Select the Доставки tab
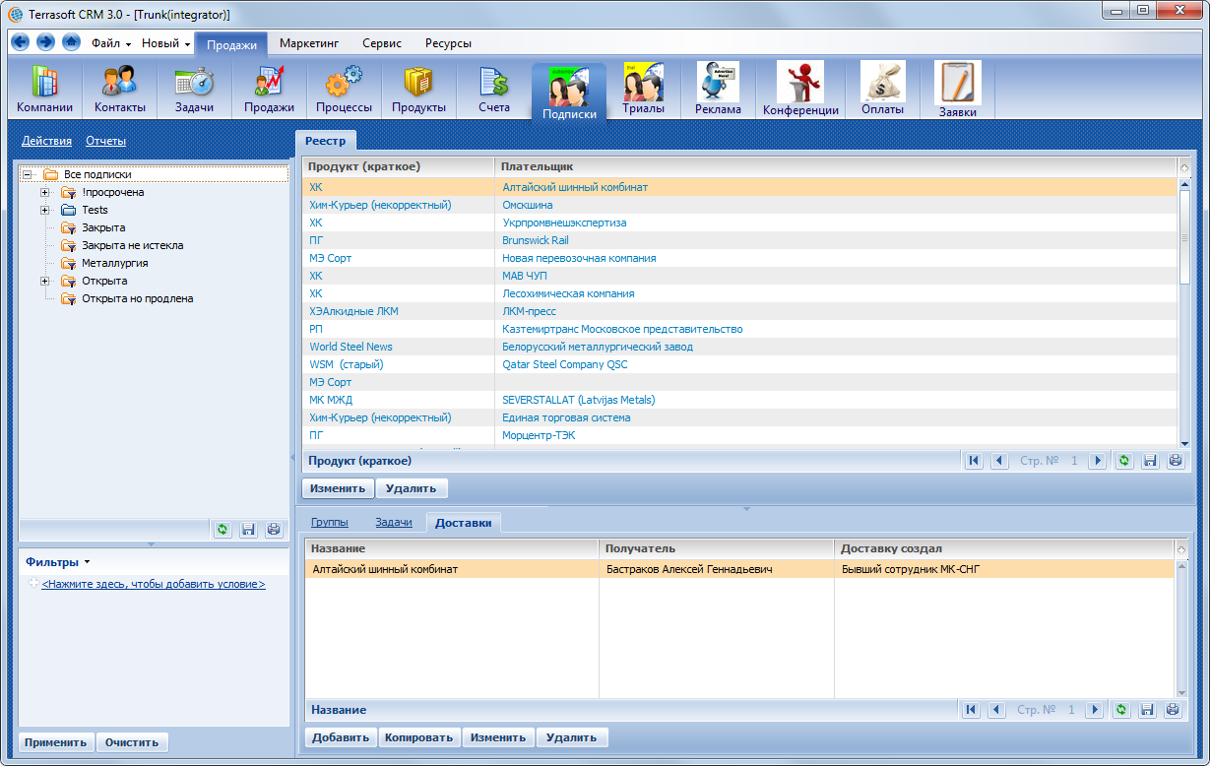Image resolution: width=1210 pixels, height=766 pixels. click(x=463, y=523)
